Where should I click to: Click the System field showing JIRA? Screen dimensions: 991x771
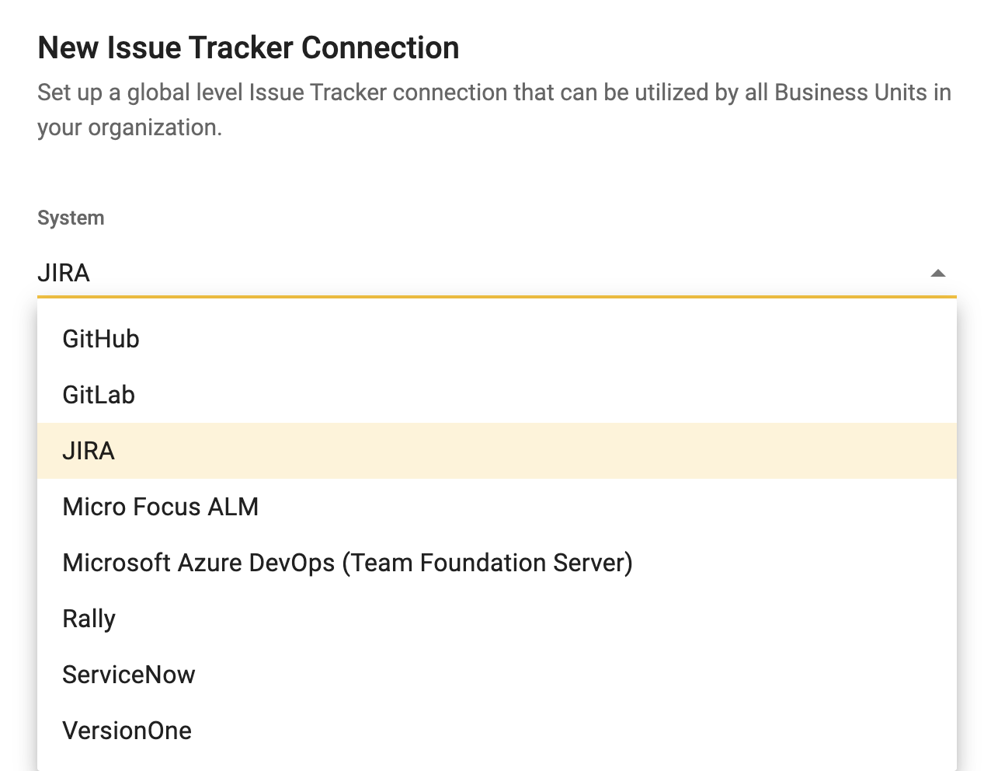pos(466,273)
